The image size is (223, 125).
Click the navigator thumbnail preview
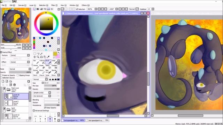point(16,25)
